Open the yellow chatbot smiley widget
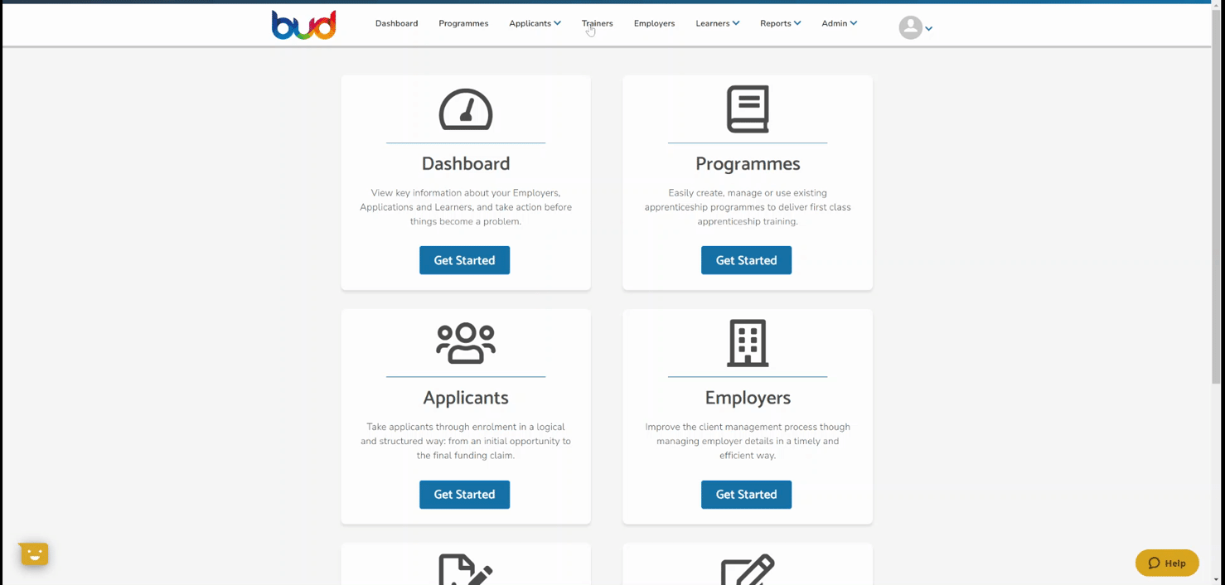The height and width of the screenshot is (585, 1225). pos(34,554)
